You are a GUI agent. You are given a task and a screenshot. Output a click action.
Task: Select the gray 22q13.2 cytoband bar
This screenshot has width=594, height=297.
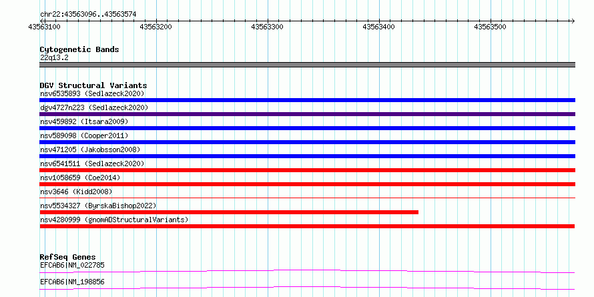point(307,65)
